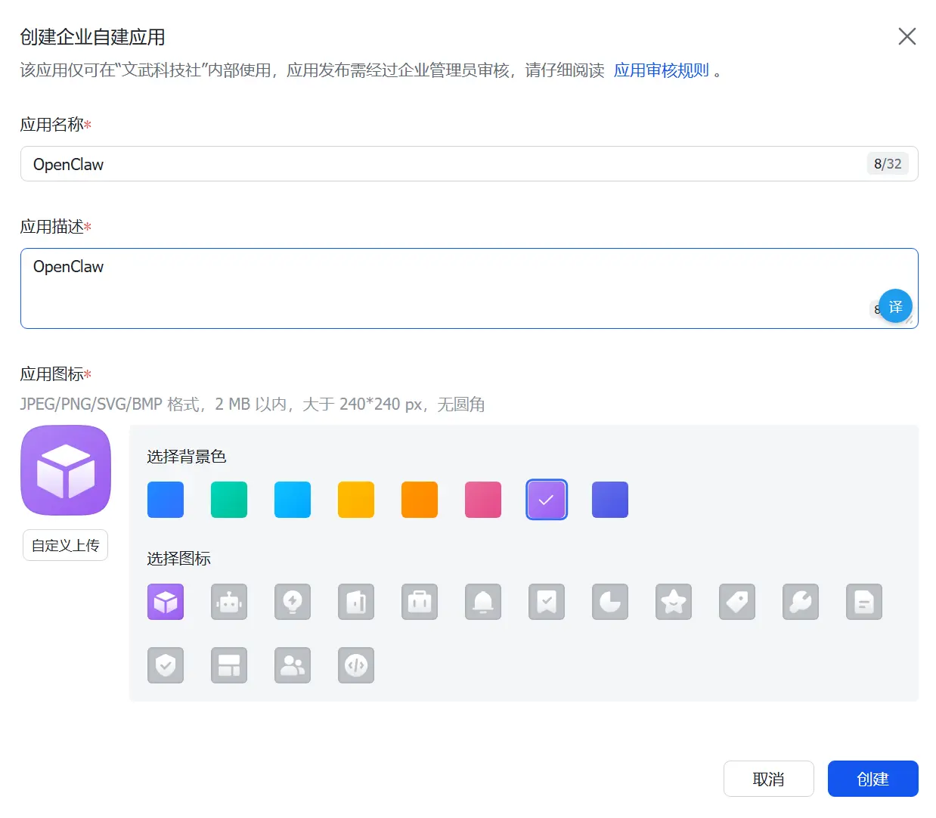Pick the wrench tool icon
This screenshot has width=936, height=818.
click(x=801, y=602)
